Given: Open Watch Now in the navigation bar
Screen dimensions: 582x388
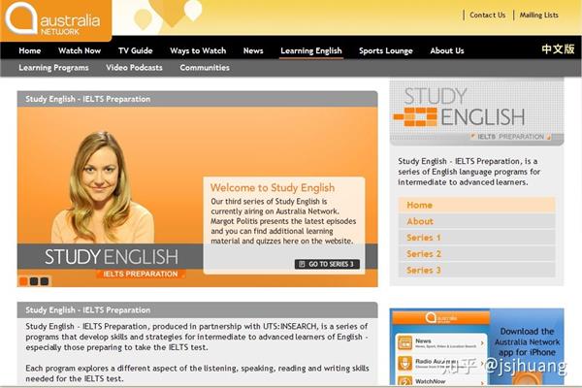Looking at the screenshot, I should (x=80, y=50).
